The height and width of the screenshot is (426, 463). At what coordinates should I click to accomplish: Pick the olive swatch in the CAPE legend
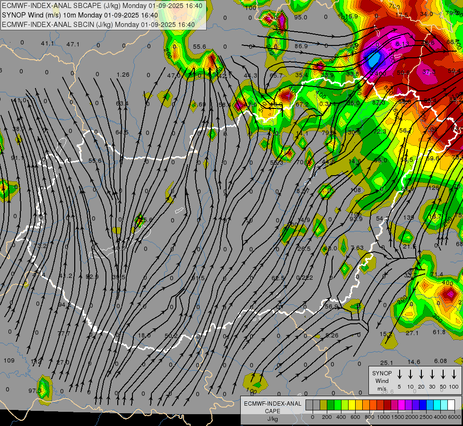click(323, 405)
